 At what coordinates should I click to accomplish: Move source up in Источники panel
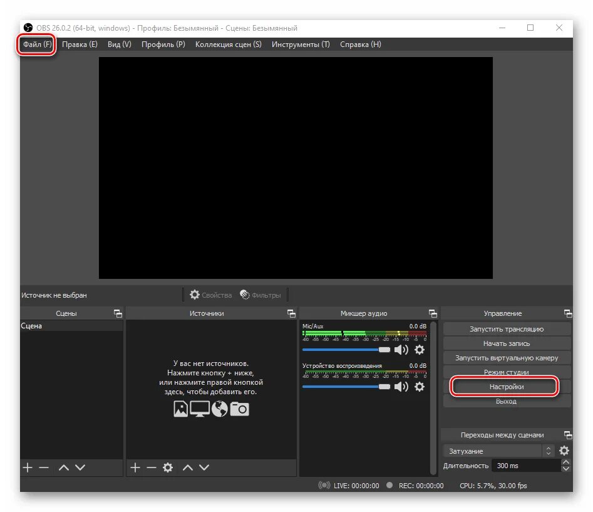coord(188,468)
